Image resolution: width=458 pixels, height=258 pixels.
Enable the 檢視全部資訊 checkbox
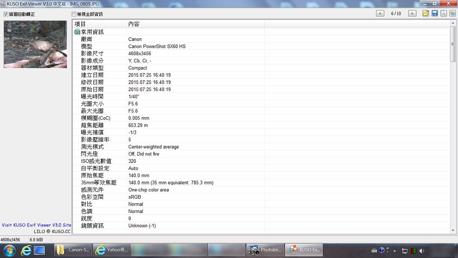click(74, 14)
